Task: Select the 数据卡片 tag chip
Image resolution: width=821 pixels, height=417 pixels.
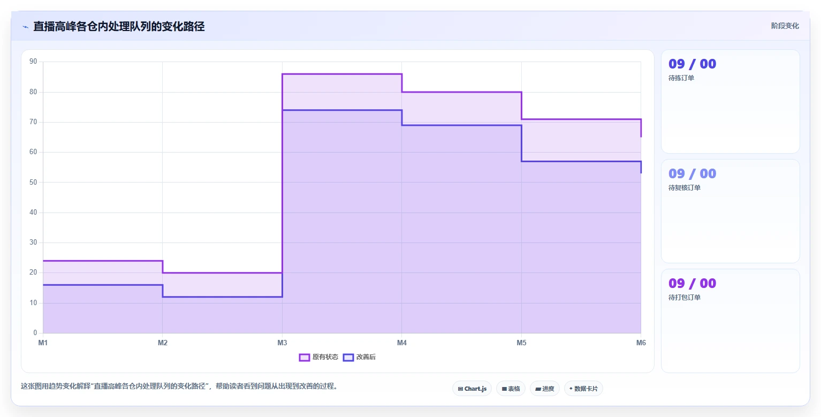Action: (x=583, y=389)
